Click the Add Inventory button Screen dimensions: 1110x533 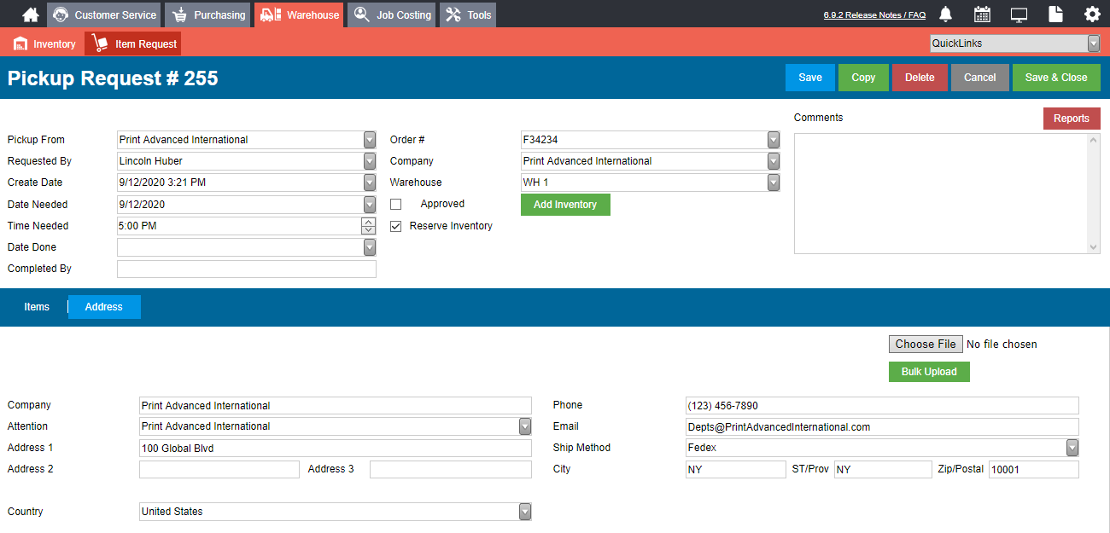565,205
